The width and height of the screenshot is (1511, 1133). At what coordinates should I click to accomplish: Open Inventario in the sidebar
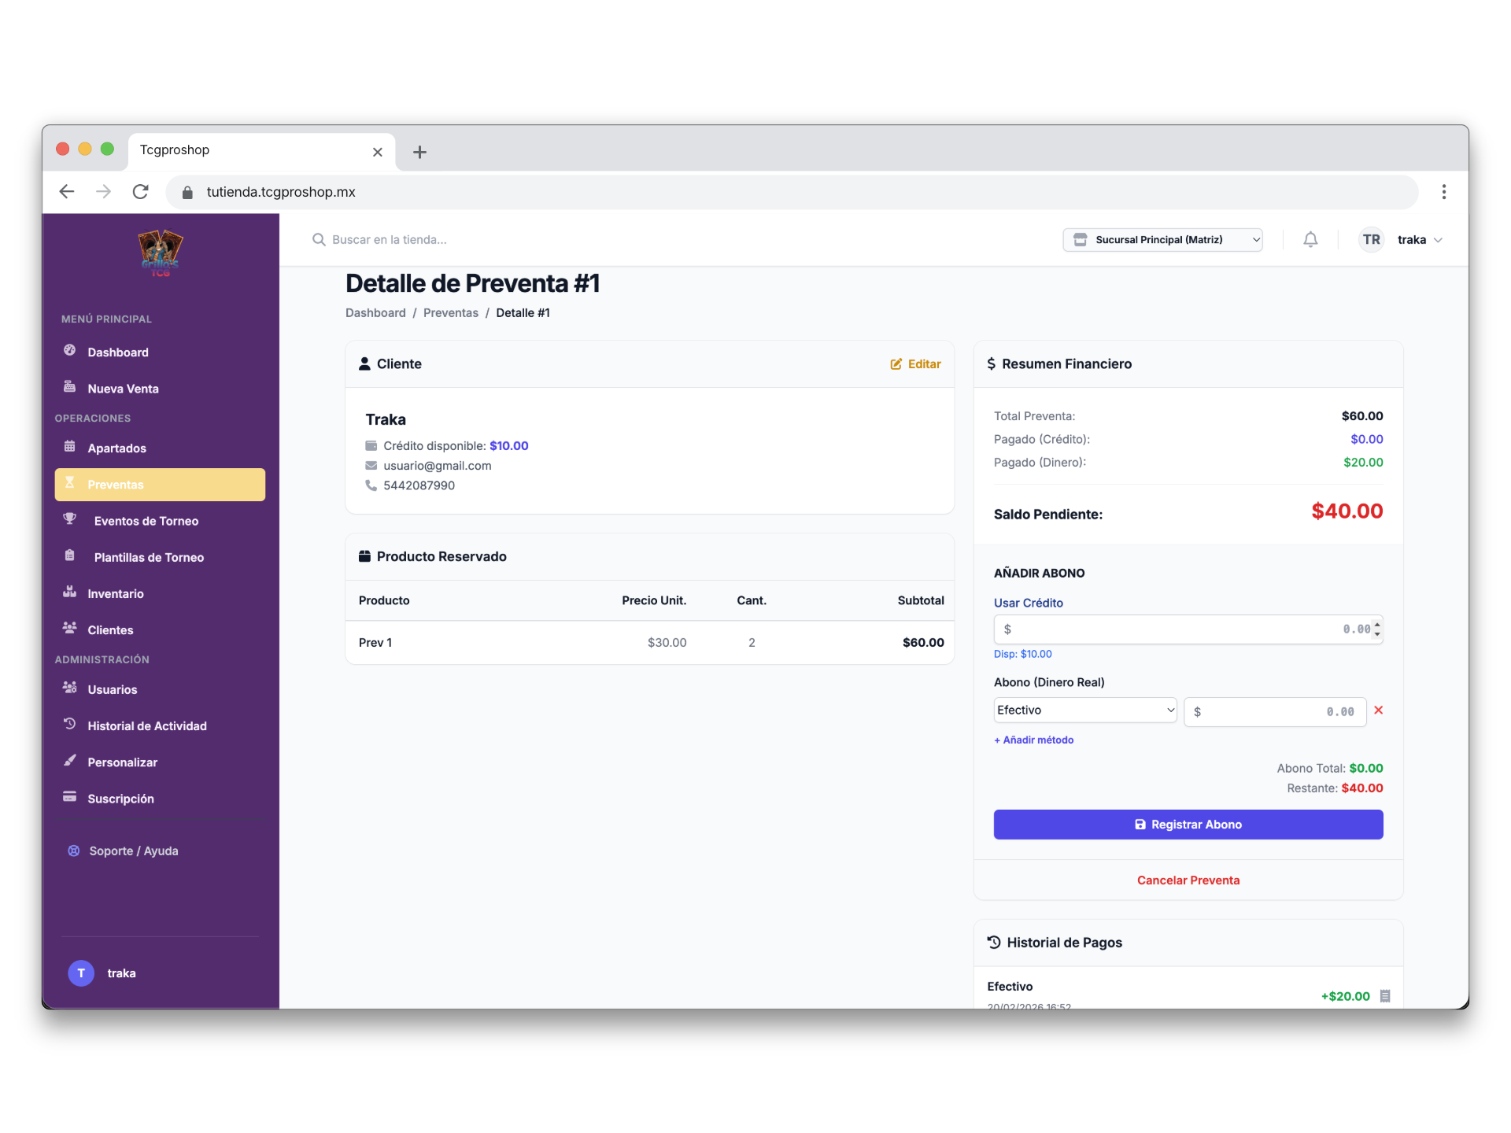(x=116, y=594)
